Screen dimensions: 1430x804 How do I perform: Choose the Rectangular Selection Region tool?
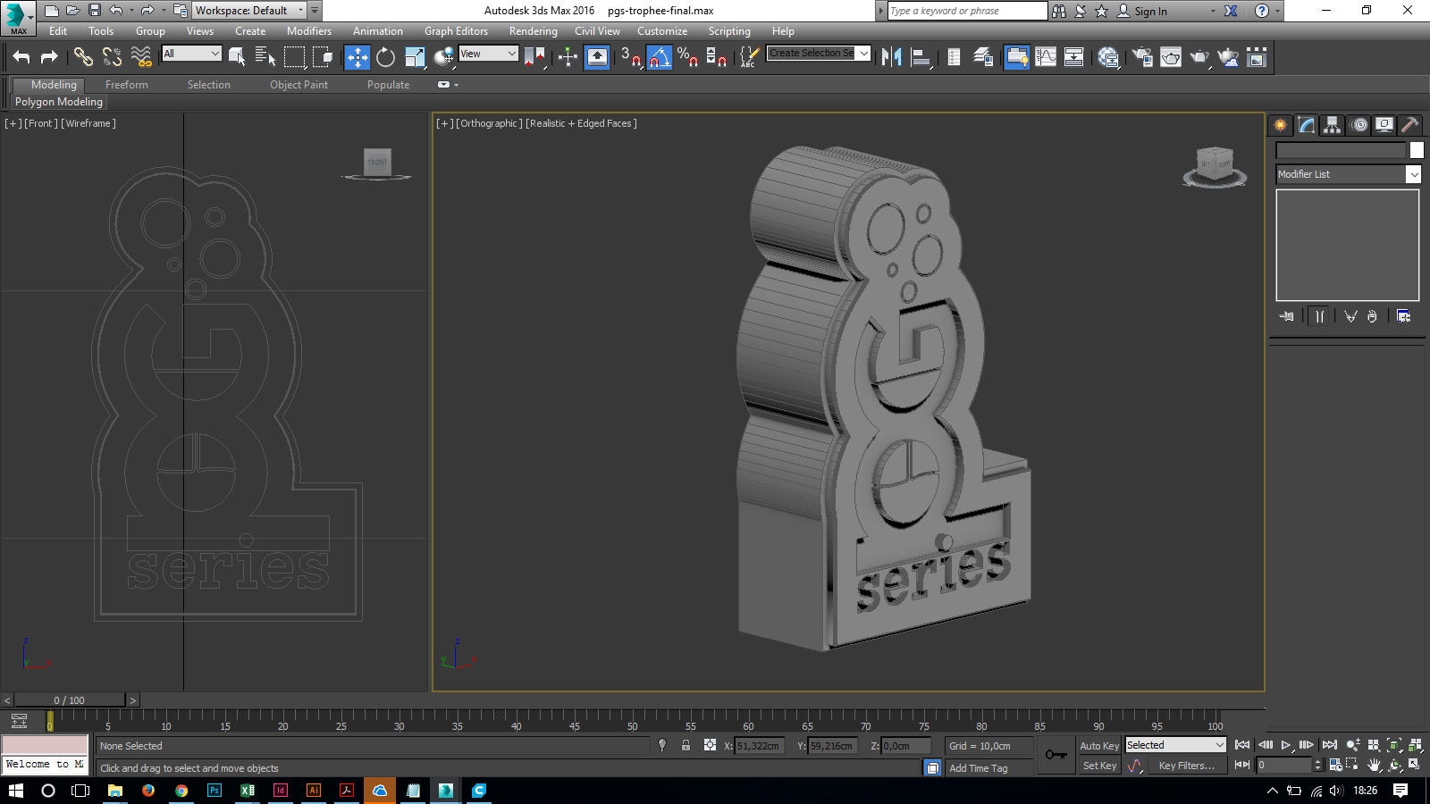coord(294,57)
